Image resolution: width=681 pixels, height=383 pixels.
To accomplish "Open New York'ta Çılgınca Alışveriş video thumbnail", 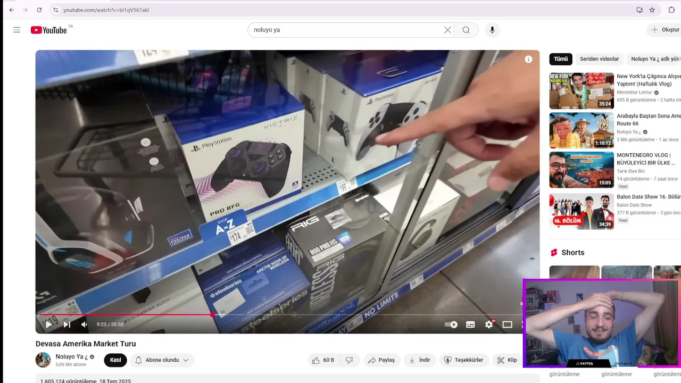I will [x=582, y=91].
